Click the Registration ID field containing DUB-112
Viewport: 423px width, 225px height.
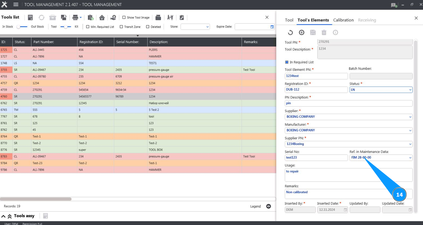coord(316,90)
